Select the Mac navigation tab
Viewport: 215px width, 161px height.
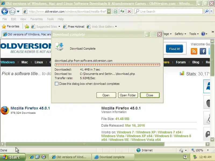point(25,62)
